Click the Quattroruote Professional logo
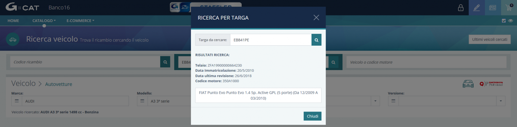Image resolution: width=517 pixels, height=127 pixels. [x=491, y=84]
